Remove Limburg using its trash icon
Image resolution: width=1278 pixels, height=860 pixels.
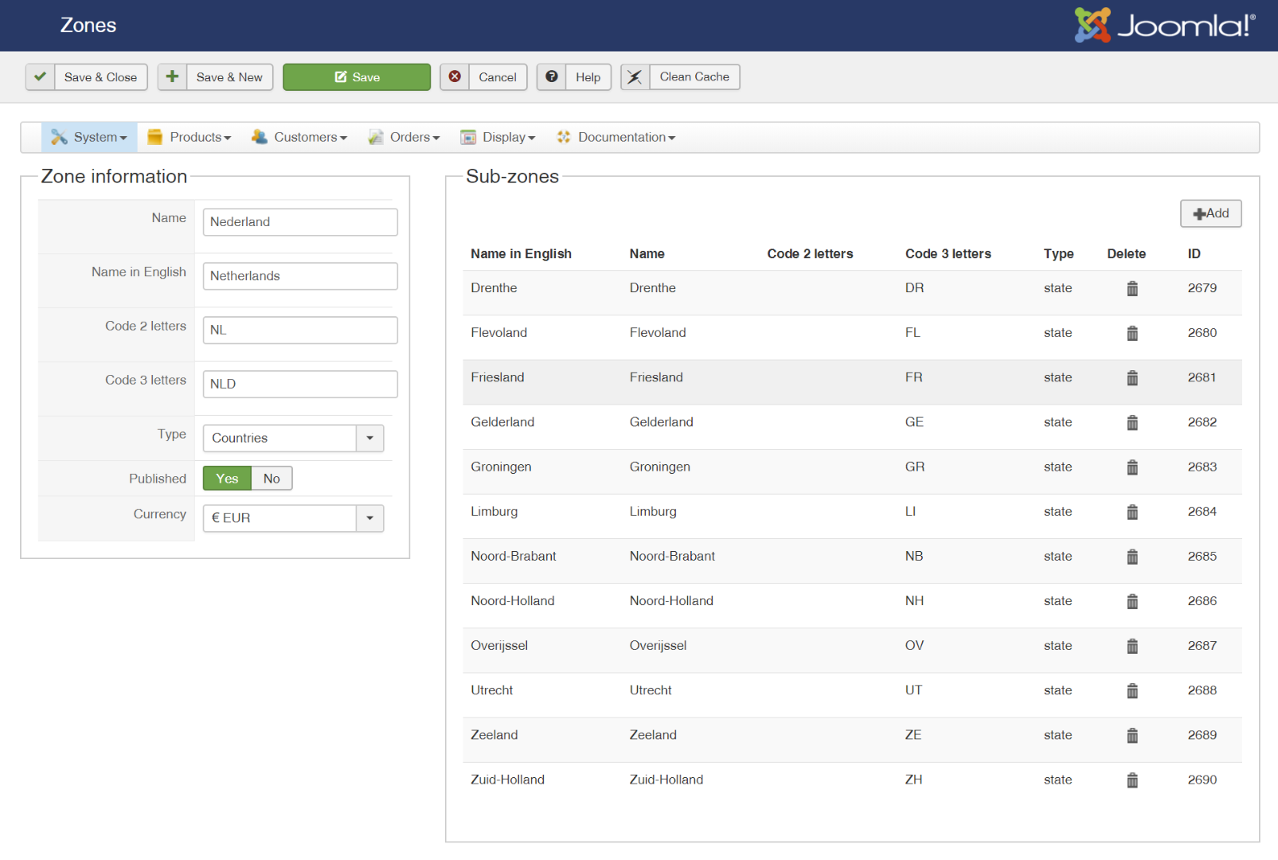point(1131,512)
